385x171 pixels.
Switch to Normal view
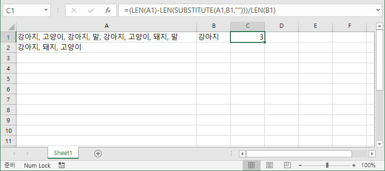(x=252, y=165)
